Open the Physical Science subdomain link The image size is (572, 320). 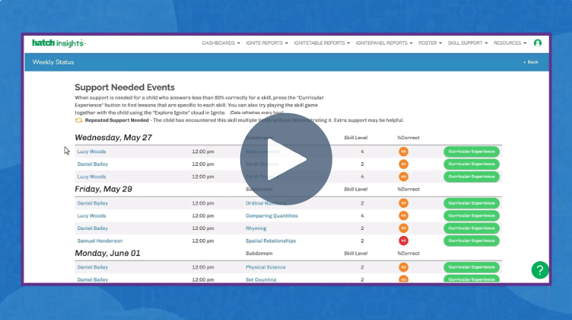pos(266,267)
